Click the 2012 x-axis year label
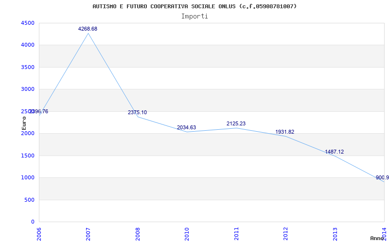389x243 pixels. pyautogui.click(x=285, y=234)
